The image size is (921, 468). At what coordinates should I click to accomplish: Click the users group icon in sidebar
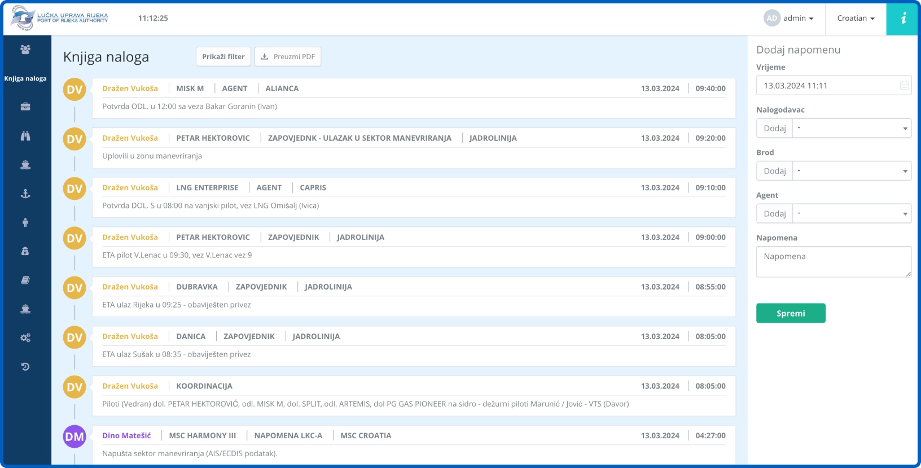click(x=25, y=50)
